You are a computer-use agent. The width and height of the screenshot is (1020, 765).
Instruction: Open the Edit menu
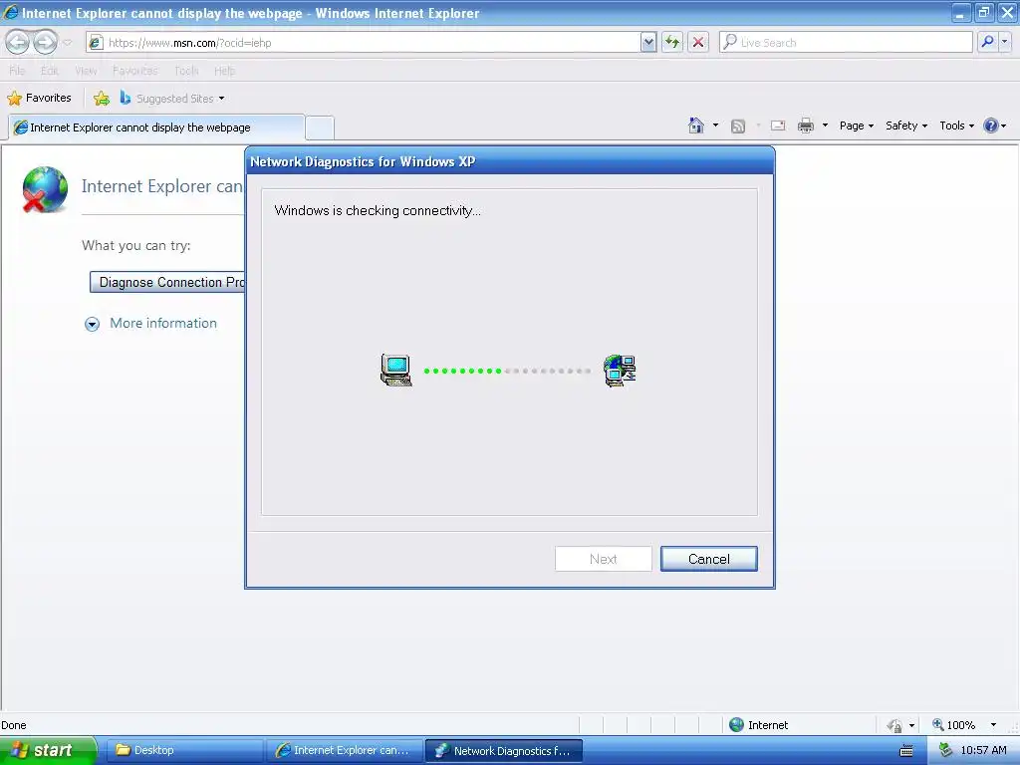[x=50, y=71]
